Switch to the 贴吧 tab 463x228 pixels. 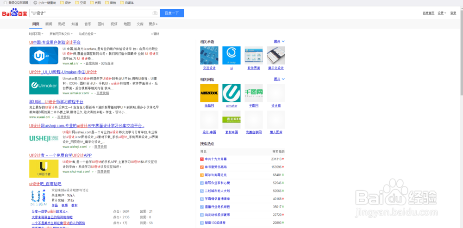coord(62,24)
